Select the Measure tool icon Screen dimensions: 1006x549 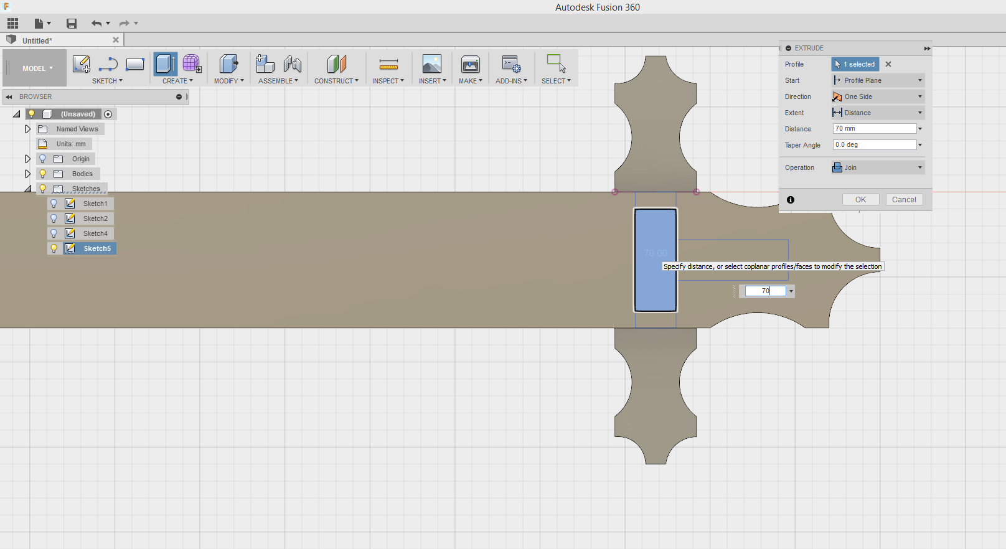coord(388,64)
